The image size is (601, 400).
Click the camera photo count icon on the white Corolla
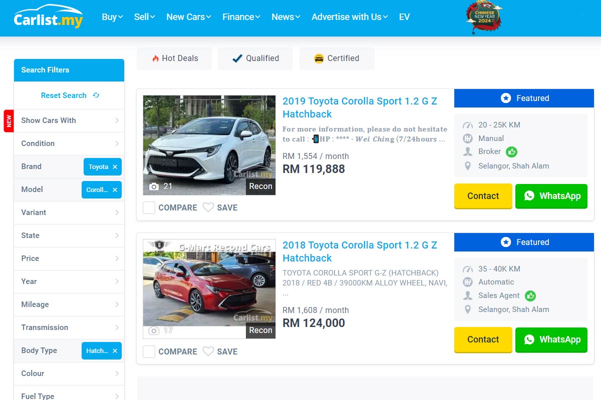[x=154, y=186]
